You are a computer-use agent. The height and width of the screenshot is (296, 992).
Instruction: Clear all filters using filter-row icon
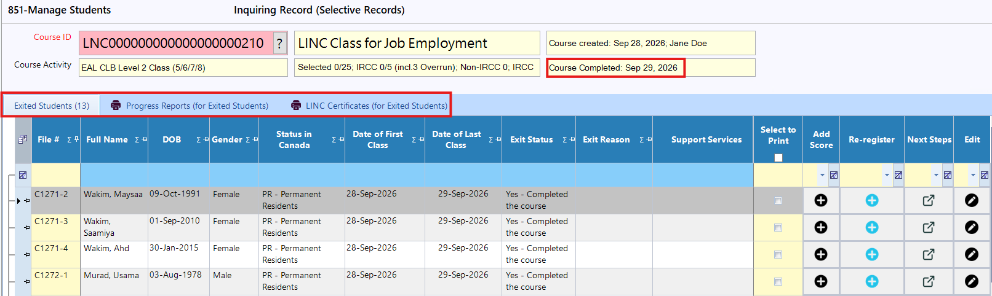tap(23, 175)
